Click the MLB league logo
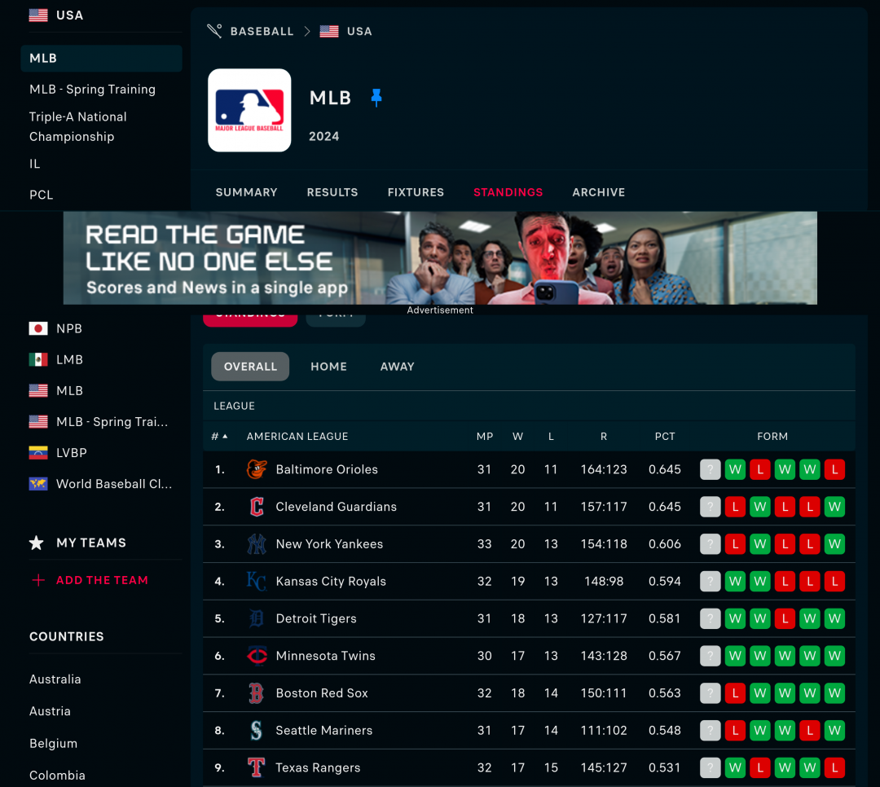880x787 pixels. click(249, 110)
